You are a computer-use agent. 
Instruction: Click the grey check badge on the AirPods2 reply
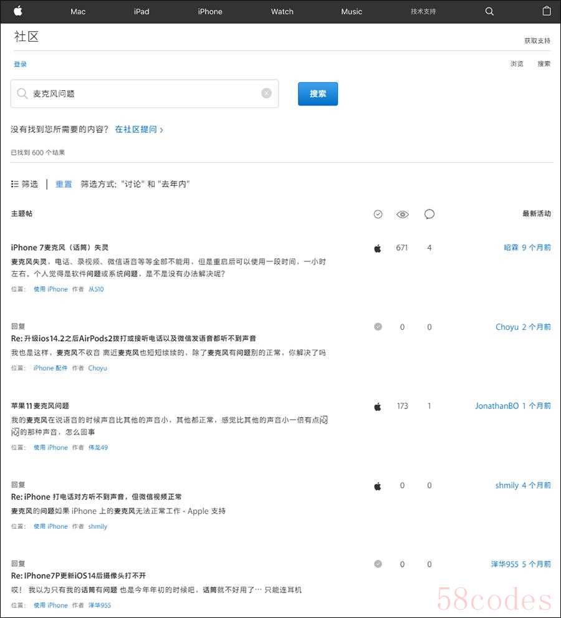(378, 327)
